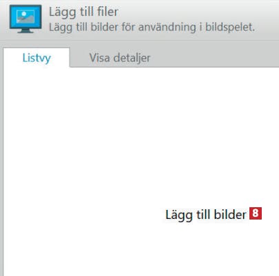Click the red number 8 badge
This screenshot has height=276, width=279.
(x=256, y=213)
